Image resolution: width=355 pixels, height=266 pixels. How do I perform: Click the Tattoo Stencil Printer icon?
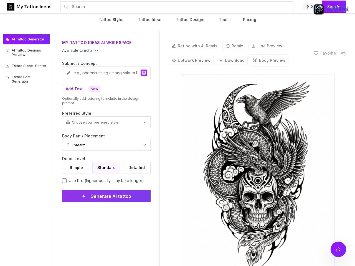pos(7,66)
